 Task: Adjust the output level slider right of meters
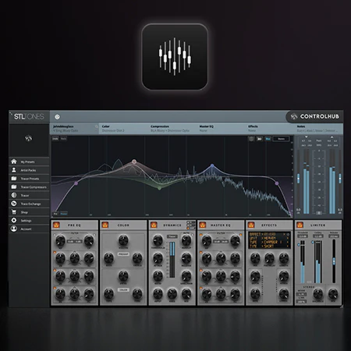340,179
